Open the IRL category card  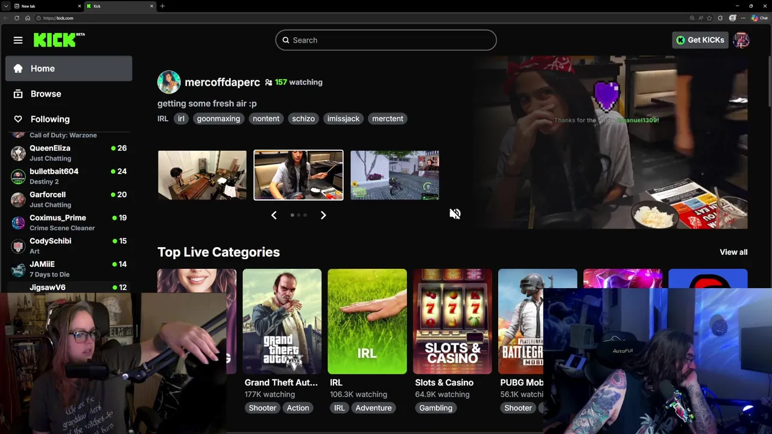367,321
